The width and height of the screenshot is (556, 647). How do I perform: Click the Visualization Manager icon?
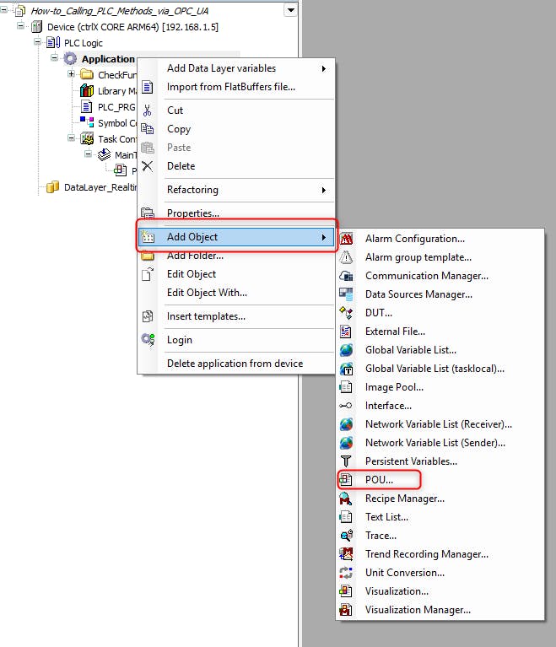pos(346,610)
